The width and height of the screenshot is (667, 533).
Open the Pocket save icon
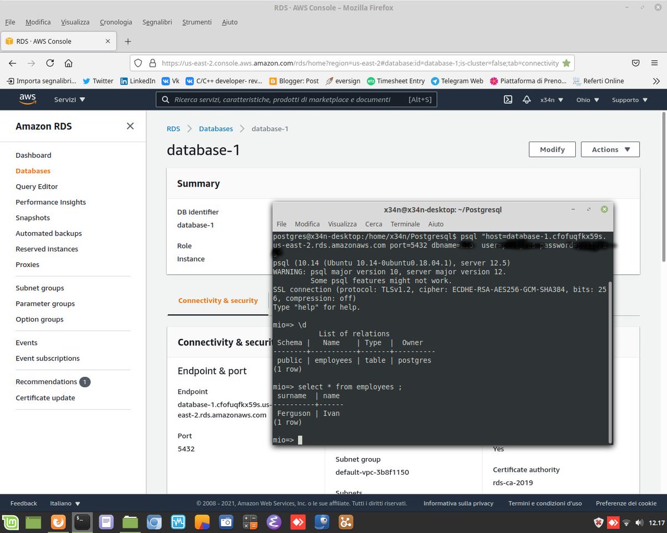(636, 63)
